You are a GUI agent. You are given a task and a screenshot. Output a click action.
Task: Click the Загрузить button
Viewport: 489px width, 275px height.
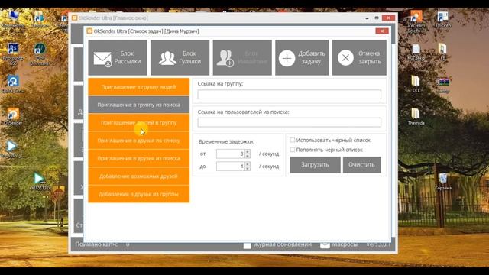tap(315, 165)
